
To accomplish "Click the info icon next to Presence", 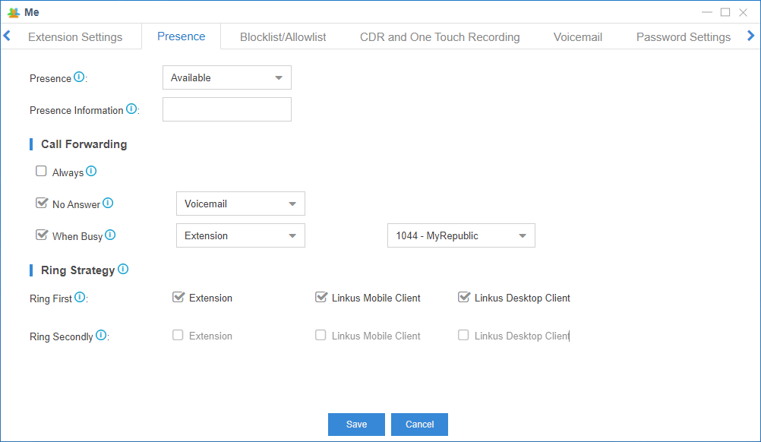I will coord(79,77).
